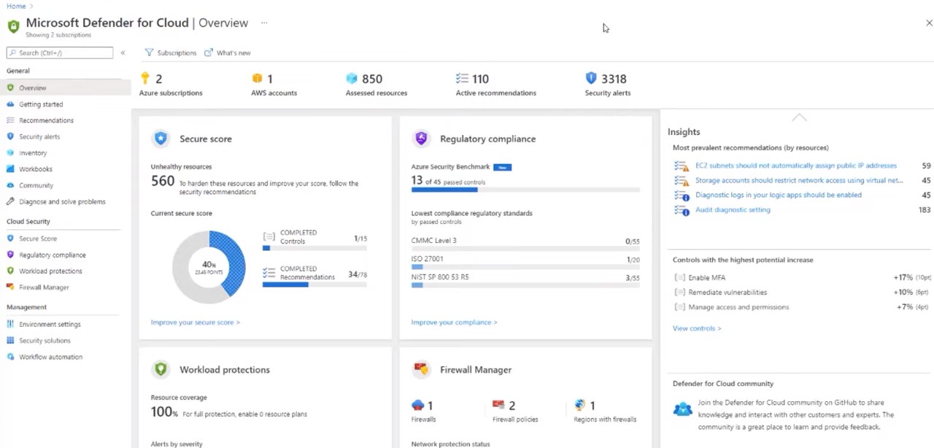Open the Subscriptions filter
Screen dimensions: 934x448
point(171,53)
